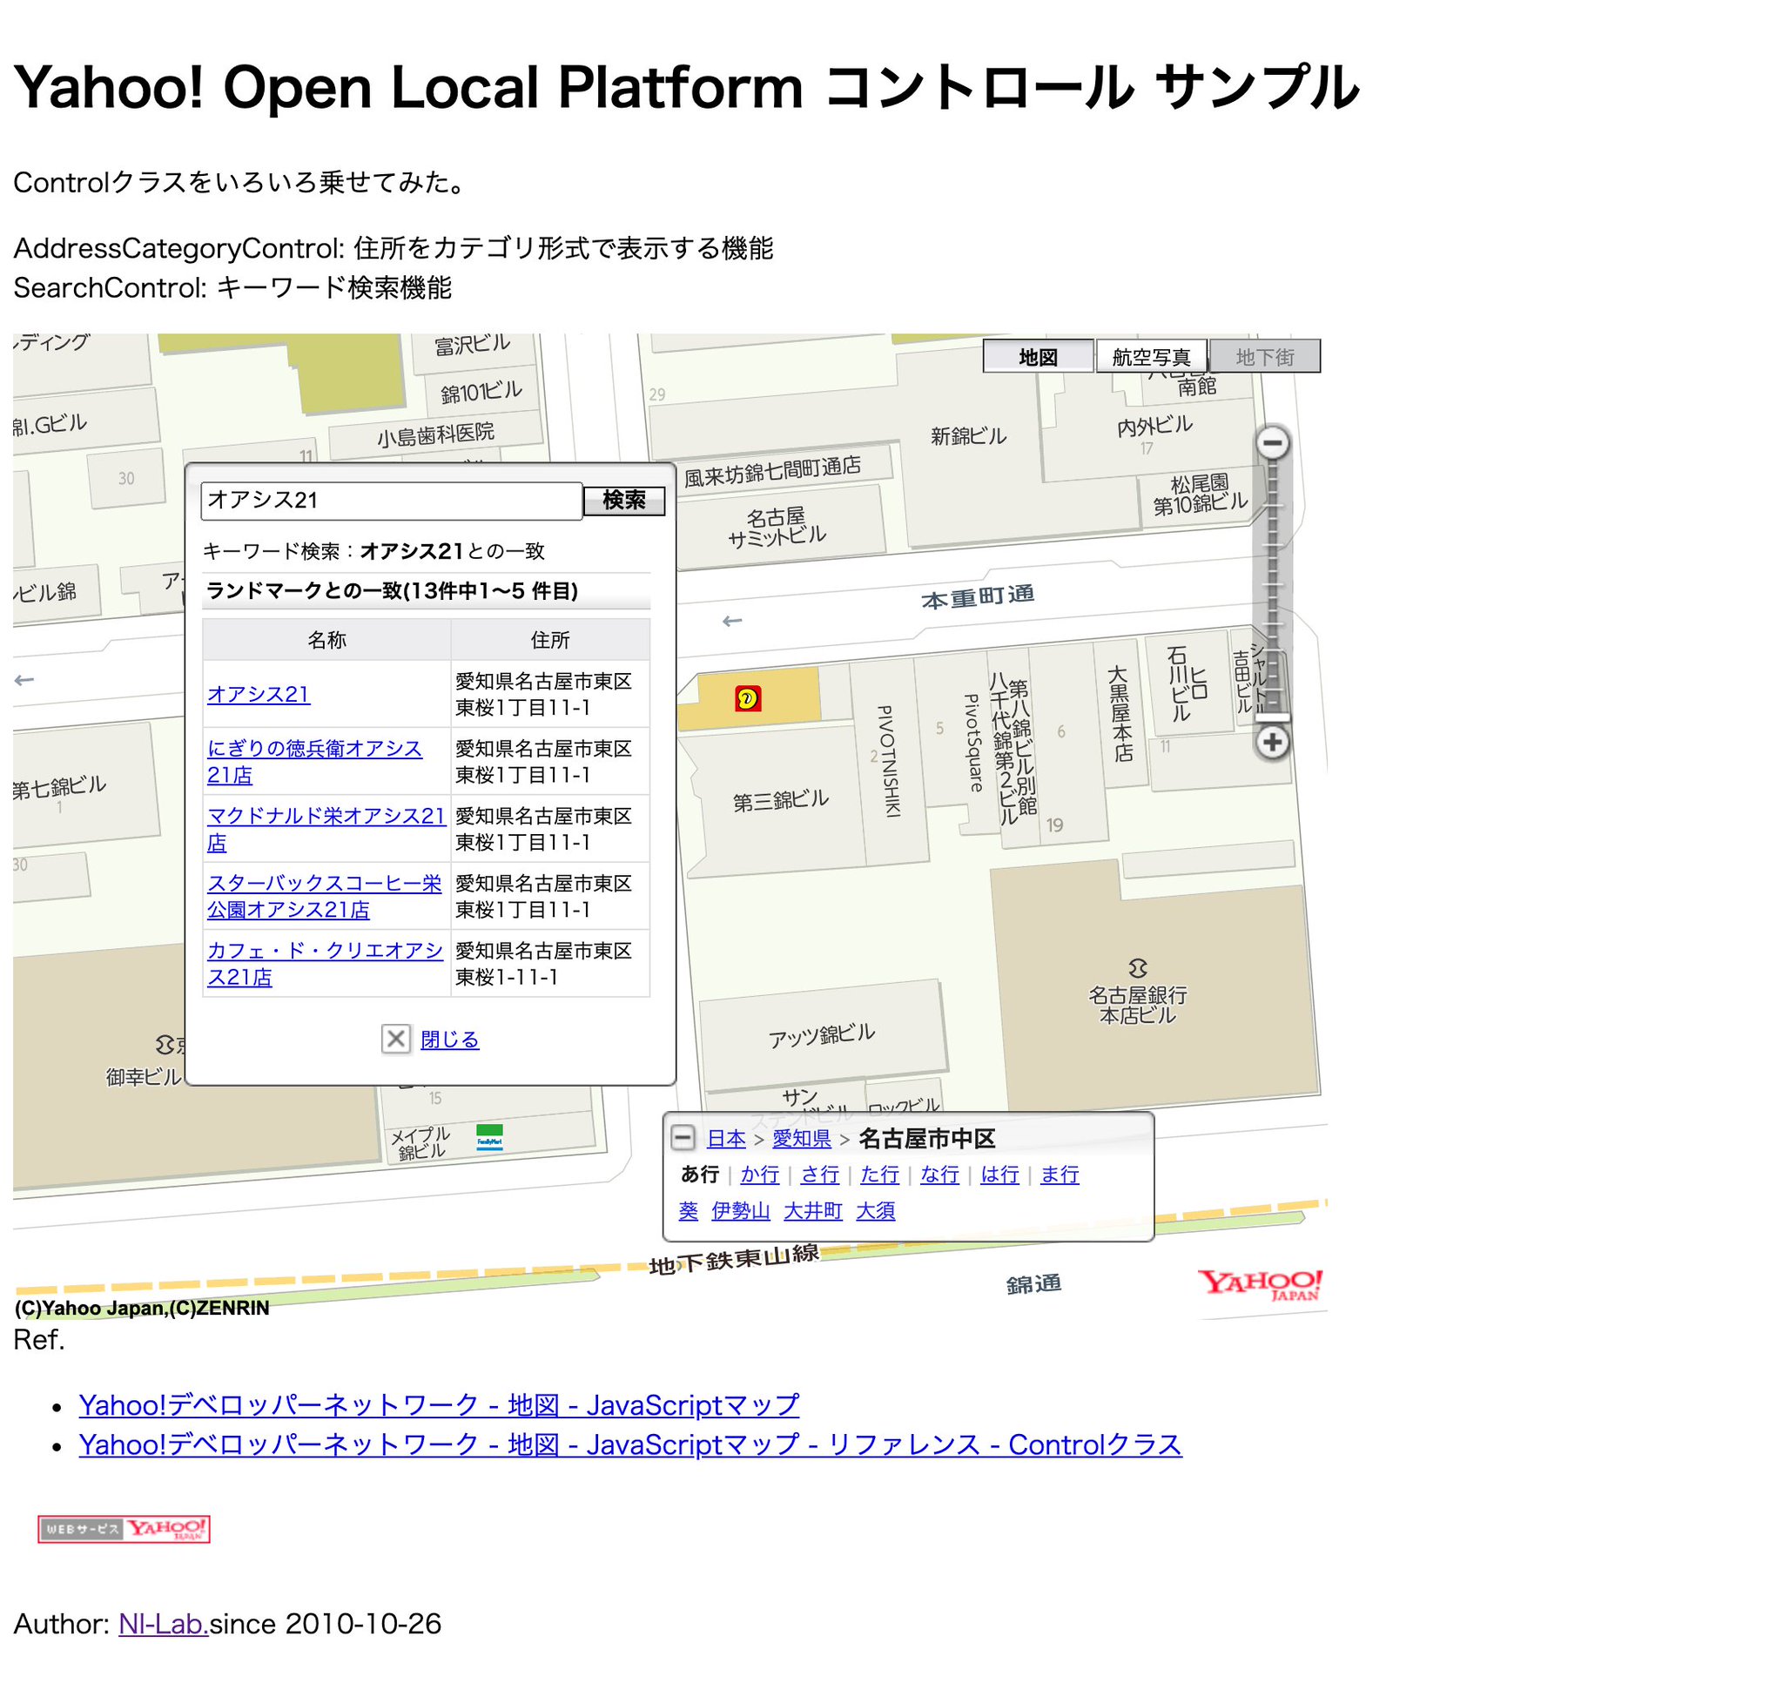Click the yellow landmark marker on map
This screenshot has width=1783, height=1683.
pos(748,698)
